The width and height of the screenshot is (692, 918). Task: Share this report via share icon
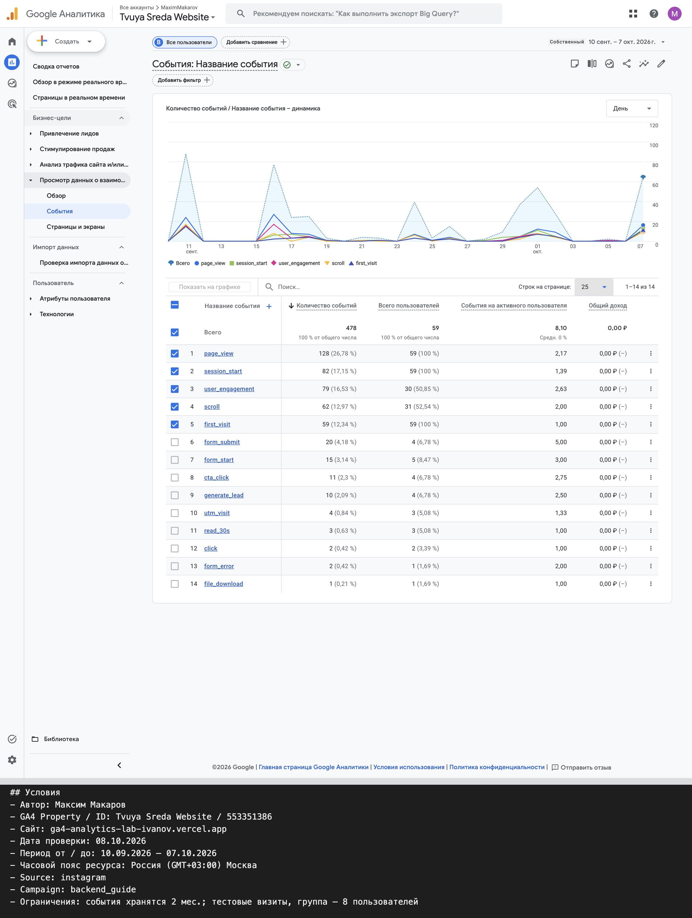click(x=627, y=64)
